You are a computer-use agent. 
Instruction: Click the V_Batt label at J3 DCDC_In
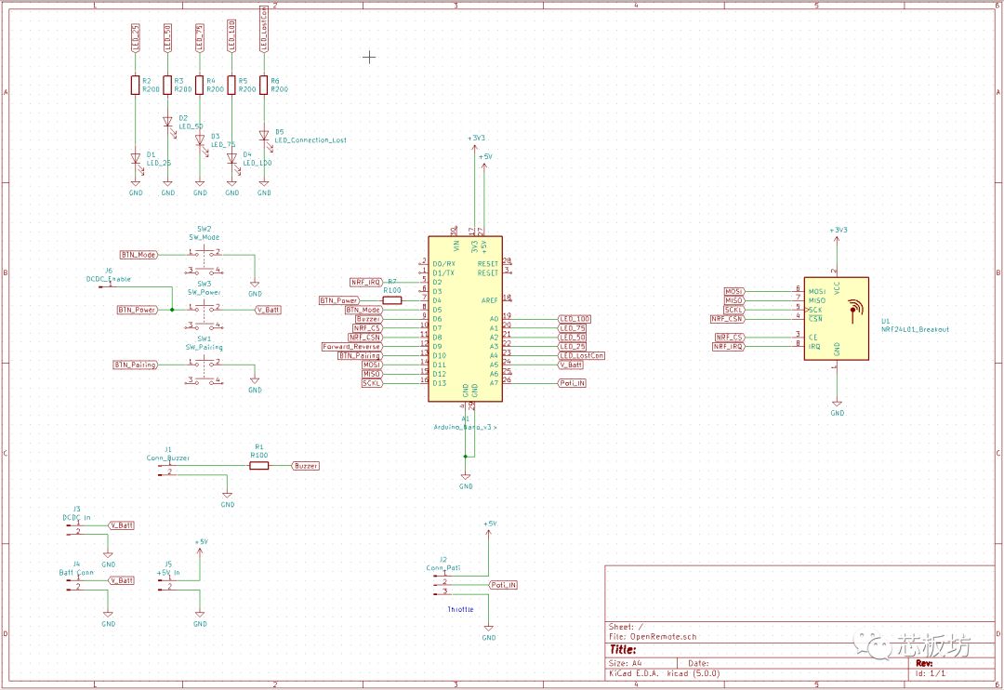(x=122, y=525)
